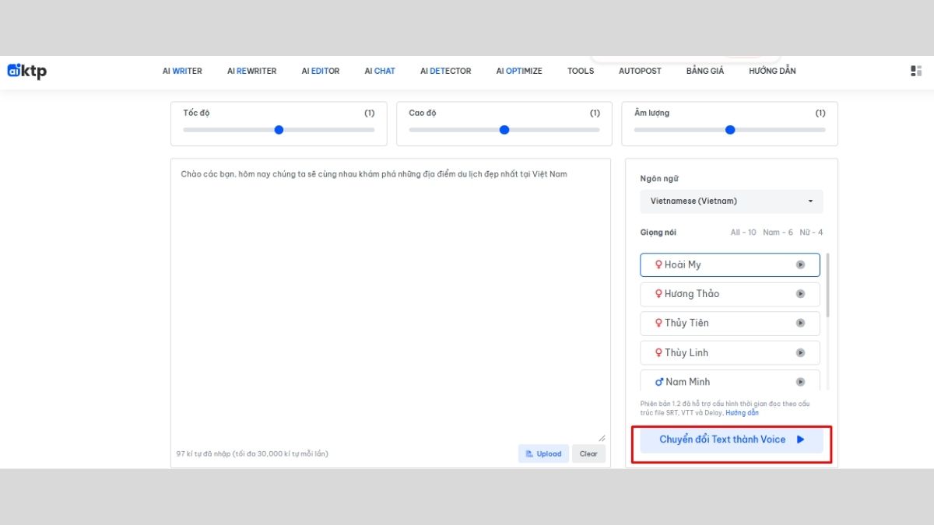Filter voices by Nam - 6
Viewport: 934px width, 525px height.
point(778,233)
